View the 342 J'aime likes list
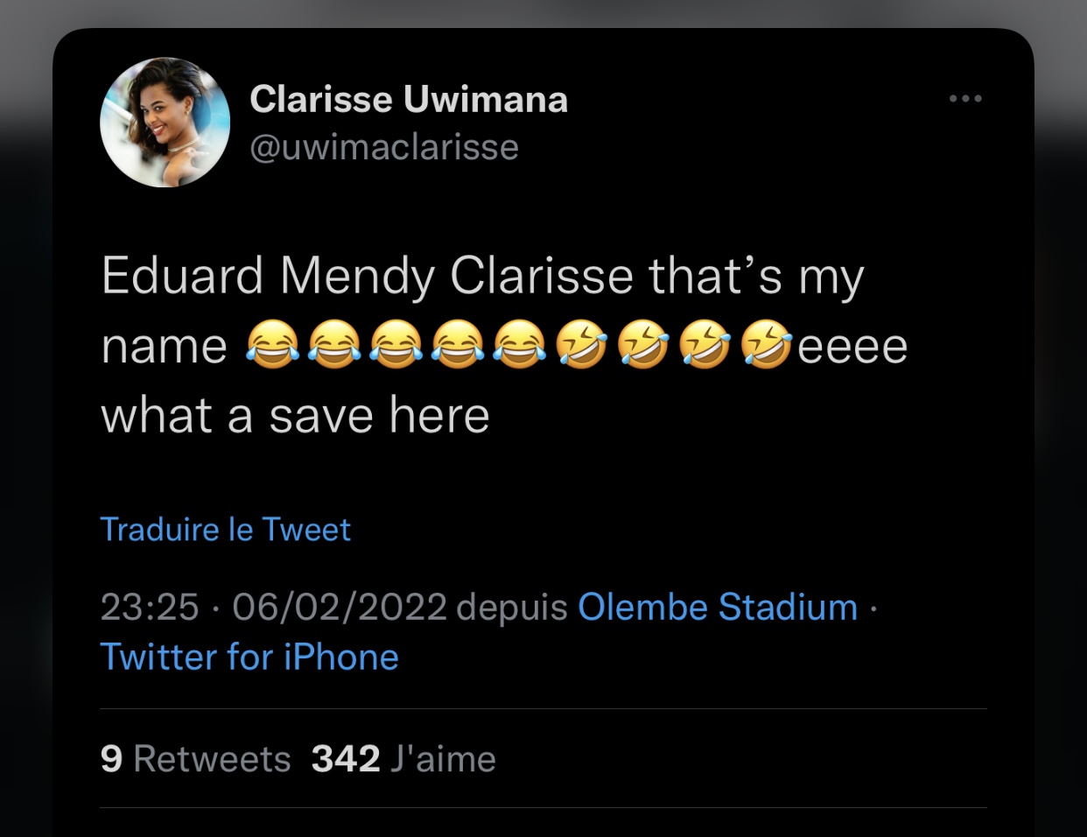Screen dimensions: 1087x837 pos(403,759)
